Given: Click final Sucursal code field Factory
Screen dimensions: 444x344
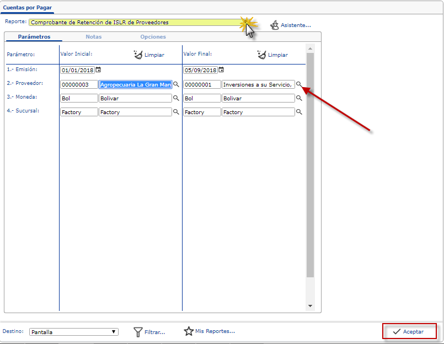Looking at the screenshot, I should click(202, 112).
